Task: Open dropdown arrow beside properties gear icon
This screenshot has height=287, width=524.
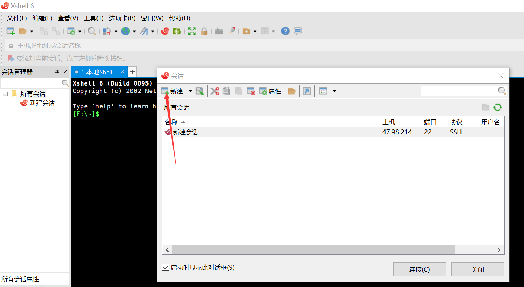Action: tap(80, 31)
